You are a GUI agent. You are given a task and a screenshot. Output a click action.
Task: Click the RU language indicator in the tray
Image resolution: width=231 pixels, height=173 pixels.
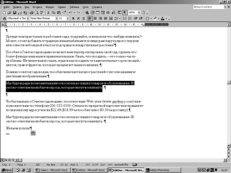pos(212,170)
